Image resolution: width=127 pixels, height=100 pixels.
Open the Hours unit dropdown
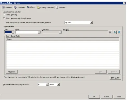tap(58, 84)
